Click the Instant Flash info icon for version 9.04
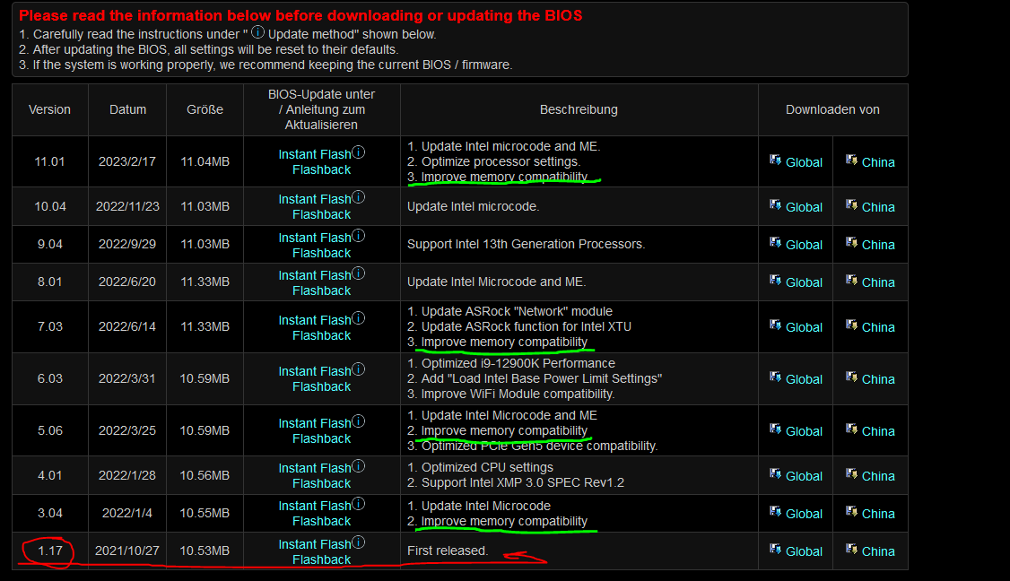 click(359, 236)
